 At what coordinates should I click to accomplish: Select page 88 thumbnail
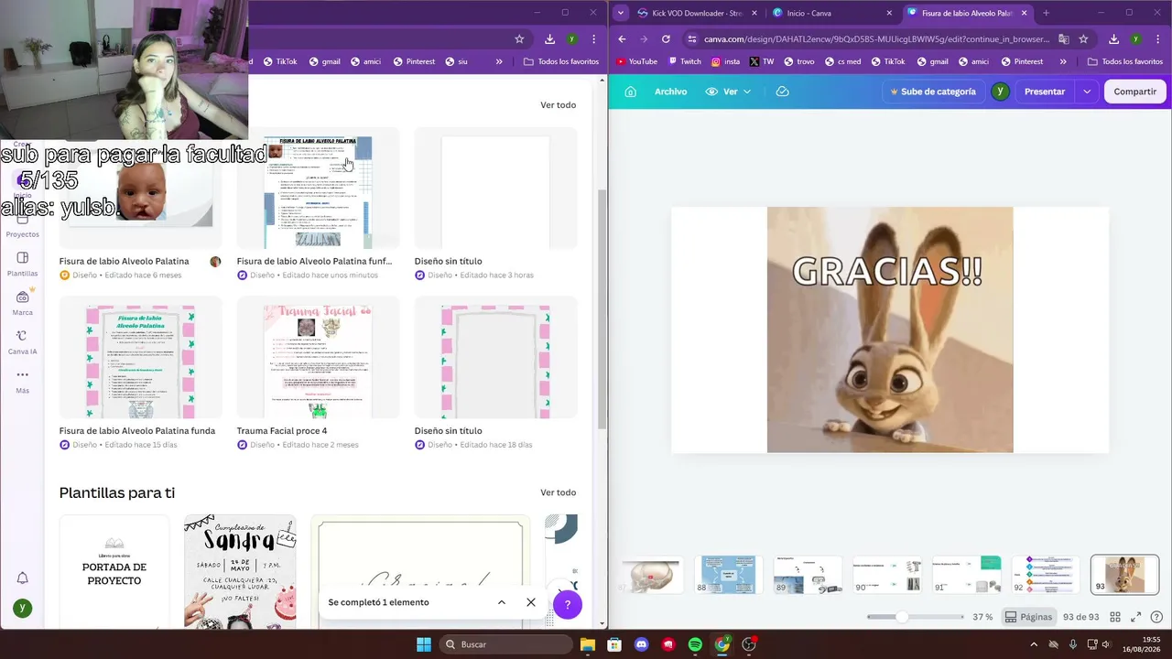pos(729,575)
